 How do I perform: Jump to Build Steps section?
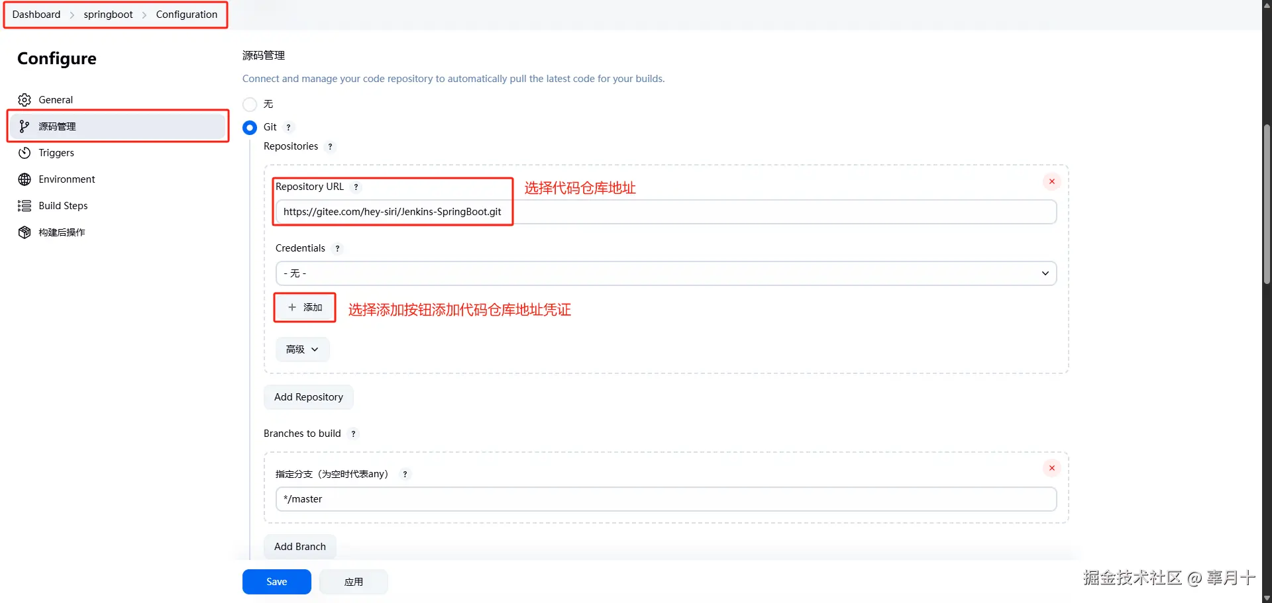[x=118, y=206]
